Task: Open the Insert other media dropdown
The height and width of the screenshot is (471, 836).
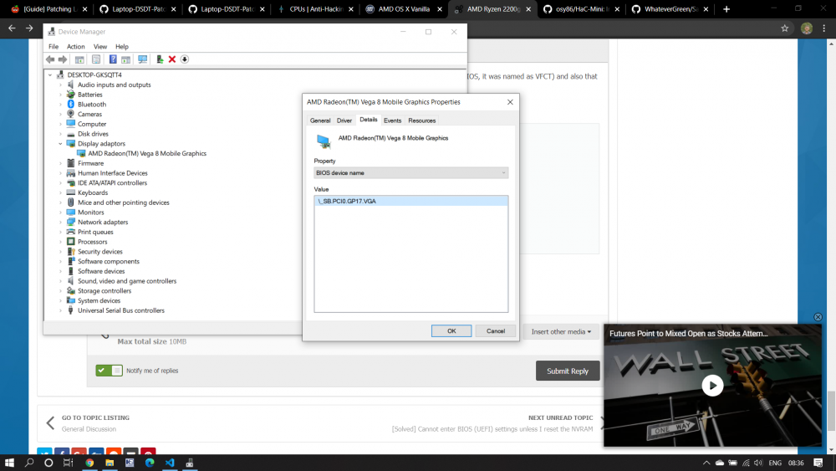Action: pos(561,332)
